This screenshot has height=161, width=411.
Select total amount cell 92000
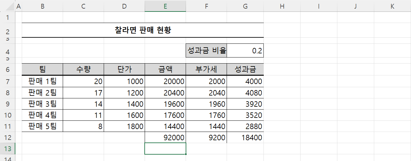tap(165, 137)
